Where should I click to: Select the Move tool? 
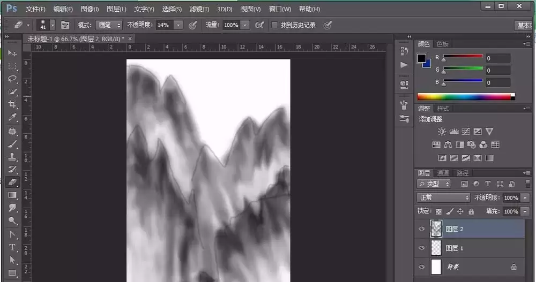click(12, 53)
